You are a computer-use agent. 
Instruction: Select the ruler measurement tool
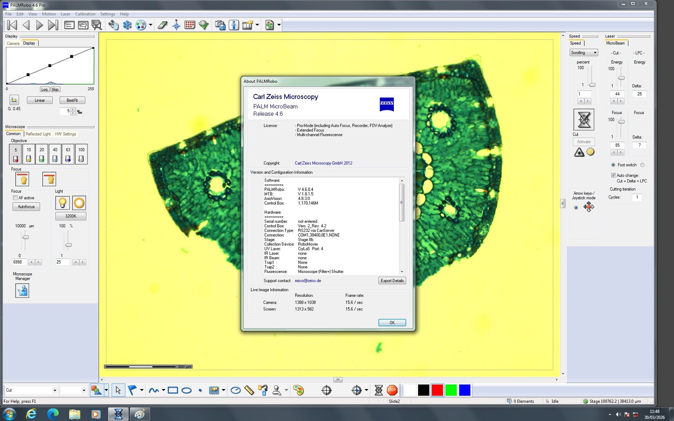[250, 390]
